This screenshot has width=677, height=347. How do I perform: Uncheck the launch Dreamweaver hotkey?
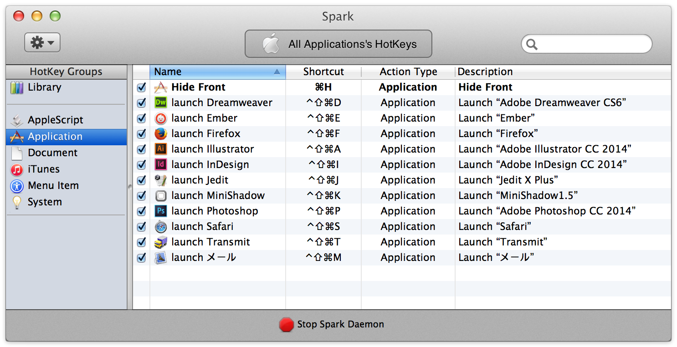[x=141, y=102]
